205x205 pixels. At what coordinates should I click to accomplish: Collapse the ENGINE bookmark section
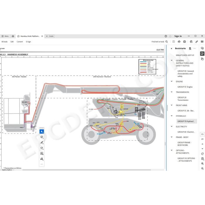tap(172, 81)
